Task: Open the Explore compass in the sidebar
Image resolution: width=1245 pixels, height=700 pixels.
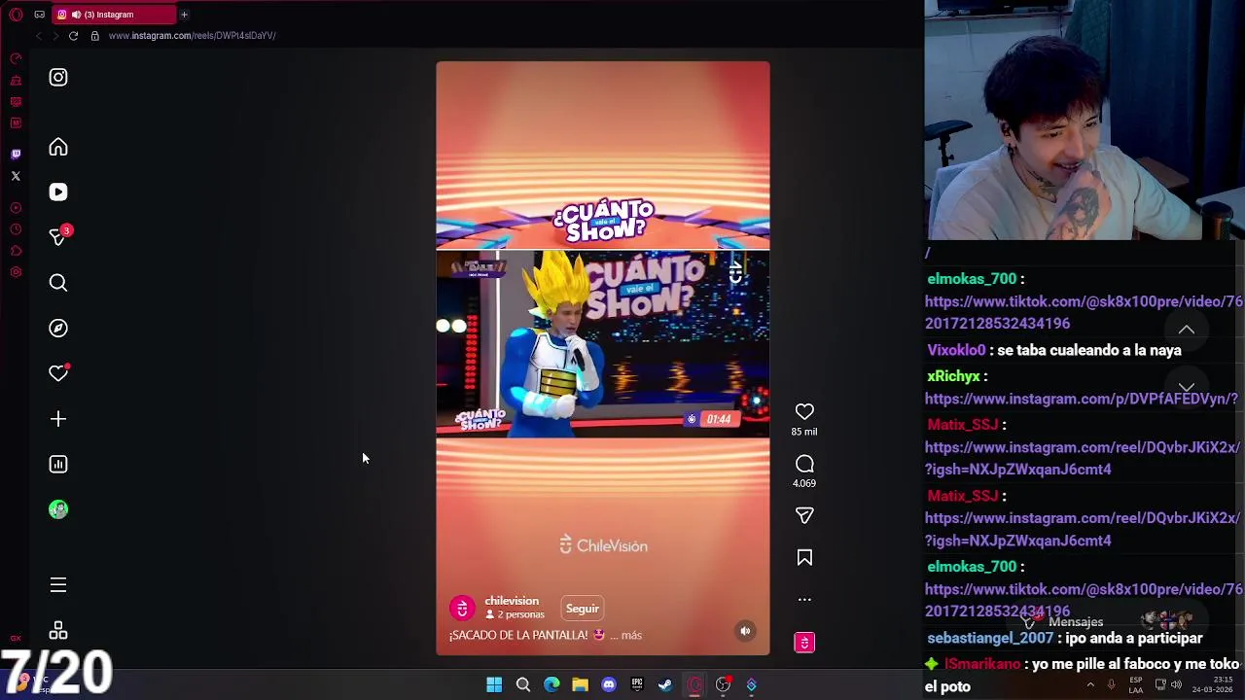Action: (58, 329)
